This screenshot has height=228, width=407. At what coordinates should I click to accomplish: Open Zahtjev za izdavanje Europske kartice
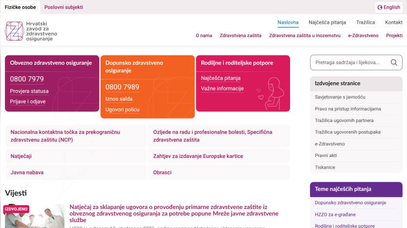click(218, 156)
